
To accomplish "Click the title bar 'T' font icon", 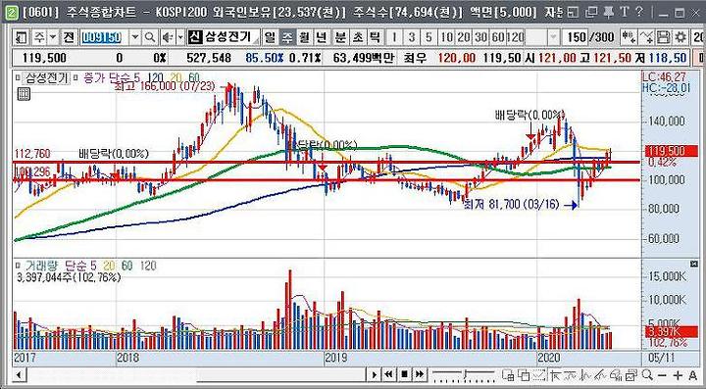I will coord(624,12).
